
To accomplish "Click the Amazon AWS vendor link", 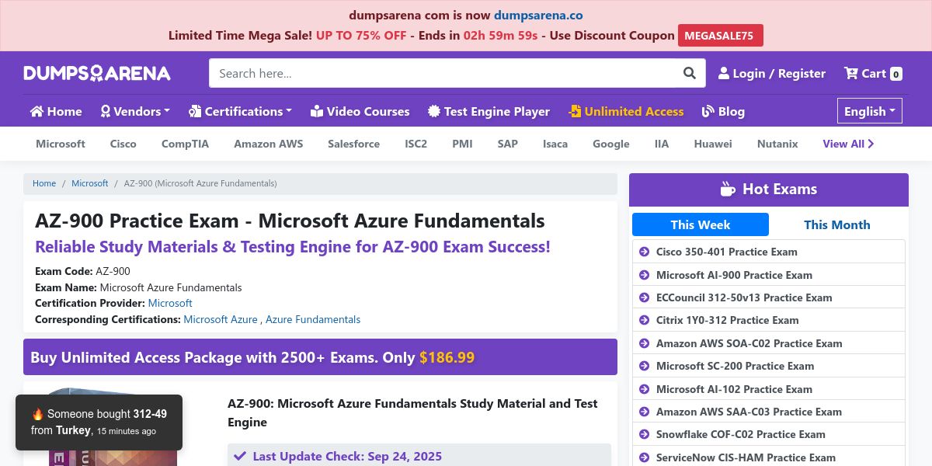I will [x=269, y=144].
